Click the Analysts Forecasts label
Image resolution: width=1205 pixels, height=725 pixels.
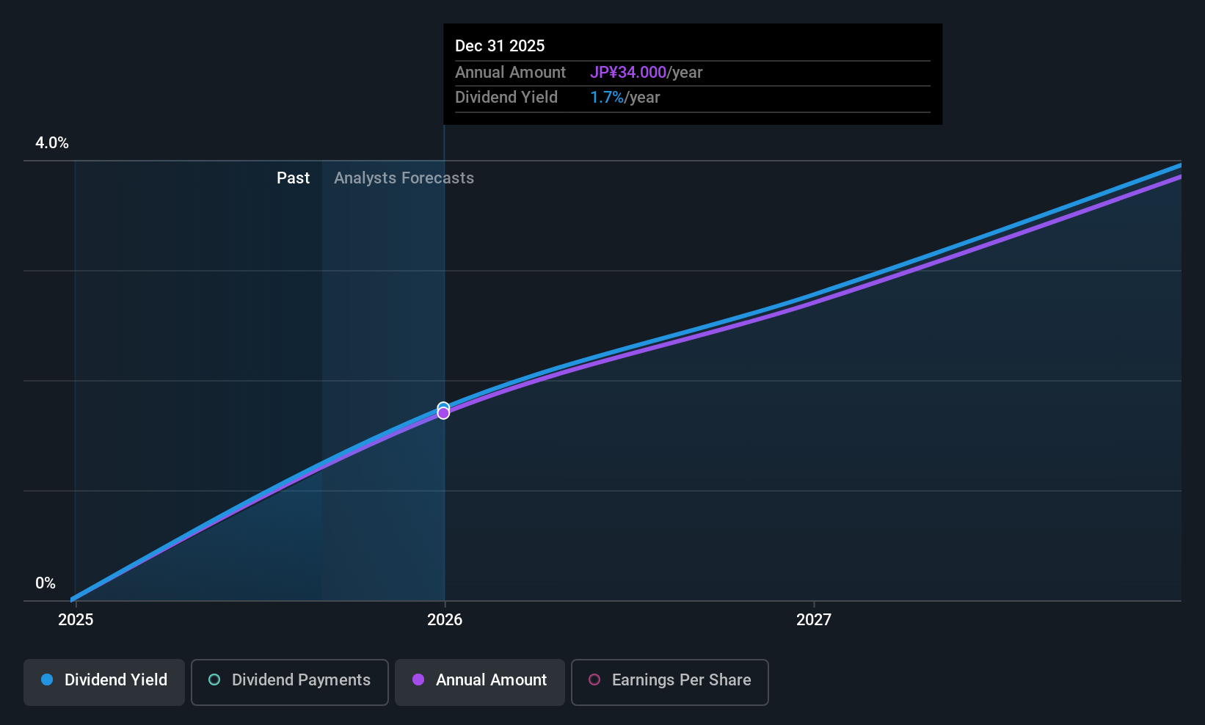tap(404, 178)
